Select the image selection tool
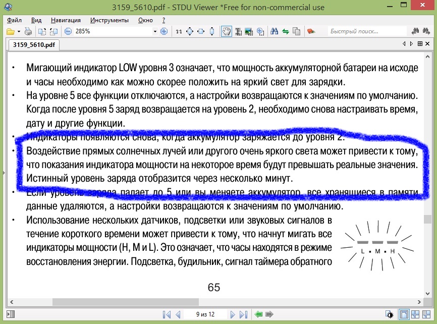Image resolution: width=437 pixels, height=324 pixels. pos(249,31)
